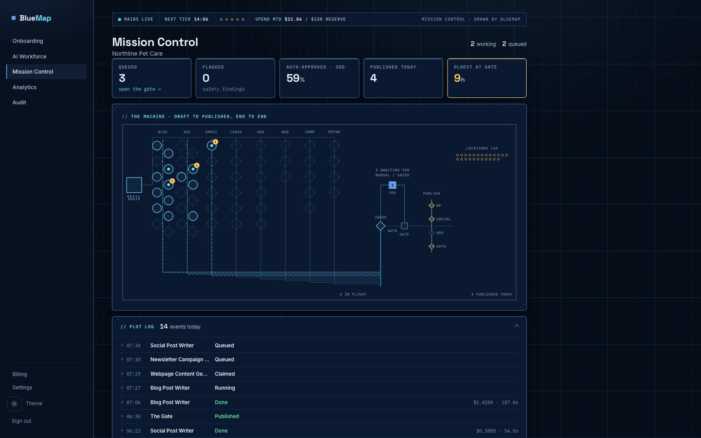Click the PRTNR column label

[x=334, y=132]
